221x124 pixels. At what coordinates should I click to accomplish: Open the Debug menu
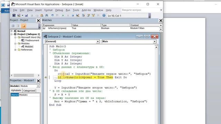[59, 10]
